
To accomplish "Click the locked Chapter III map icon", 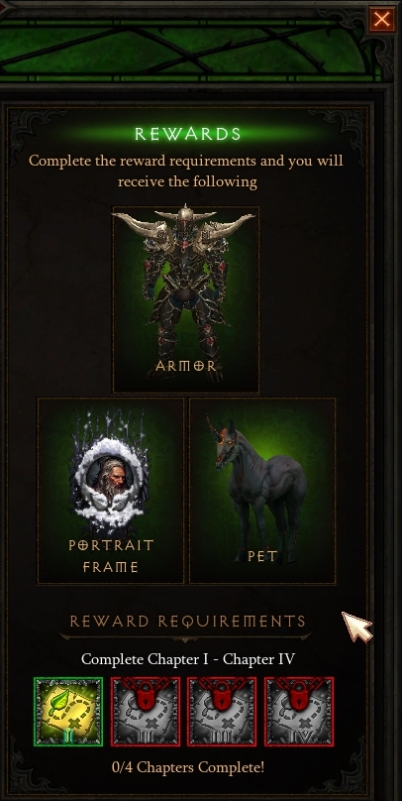I will tap(222, 711).
